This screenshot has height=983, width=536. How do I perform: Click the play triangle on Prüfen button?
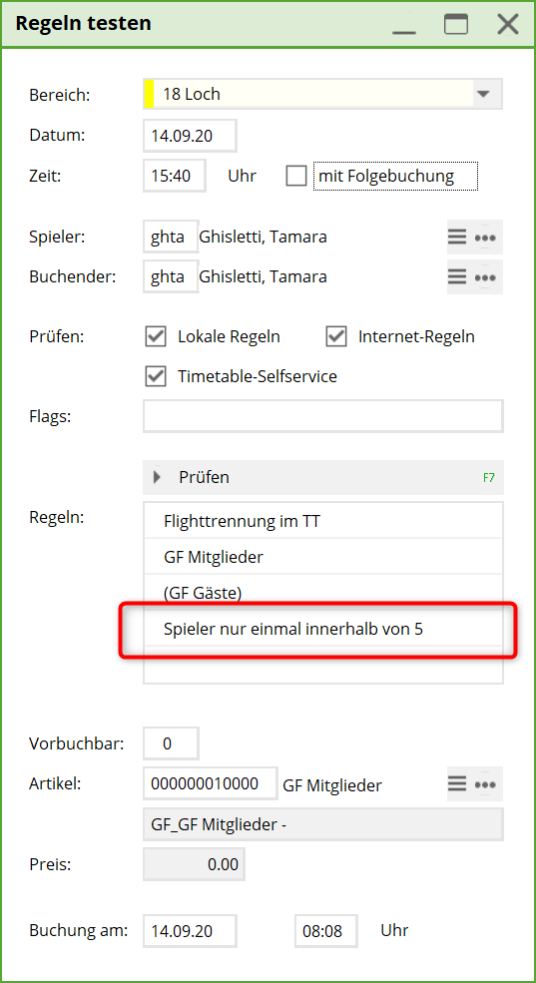pyautogui.click(x=158, y=477)
